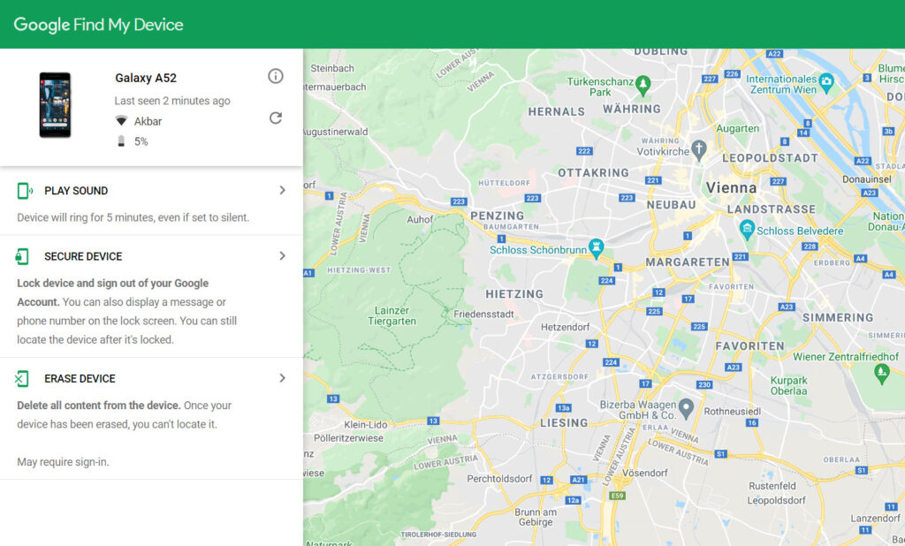
Task: Expand the Secure Device option chevron
Action: 282,255
